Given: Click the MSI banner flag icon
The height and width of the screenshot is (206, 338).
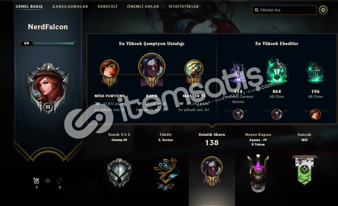Looking at the screenshot, I should point(304,170).
